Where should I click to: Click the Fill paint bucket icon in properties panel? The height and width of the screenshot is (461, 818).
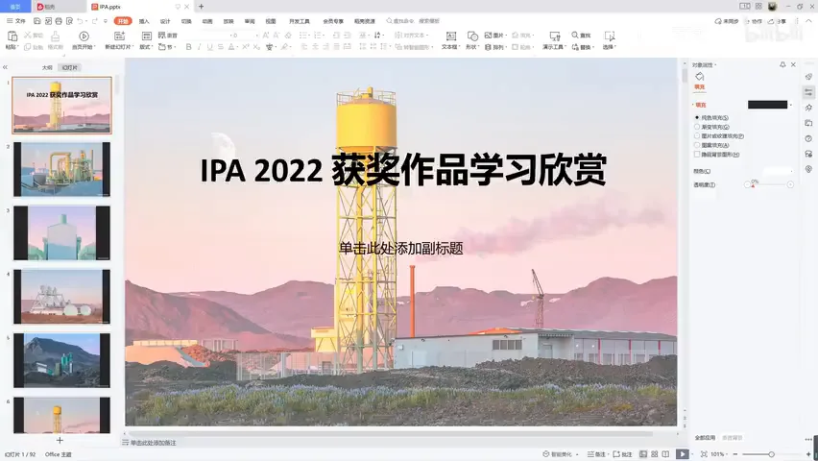[x=700, y=77]
